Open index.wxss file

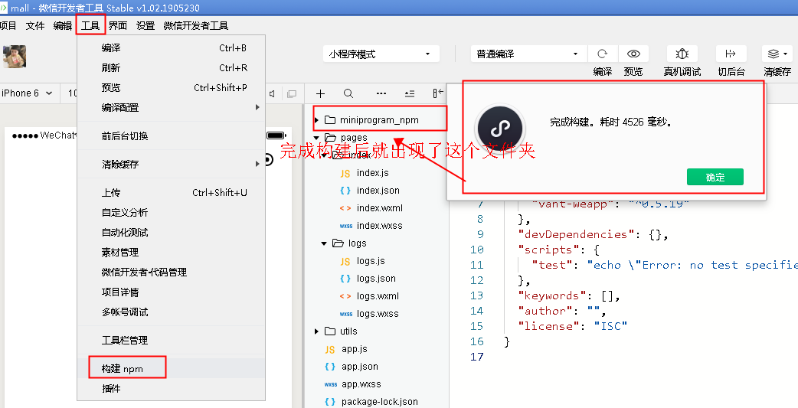click(379, 226)
